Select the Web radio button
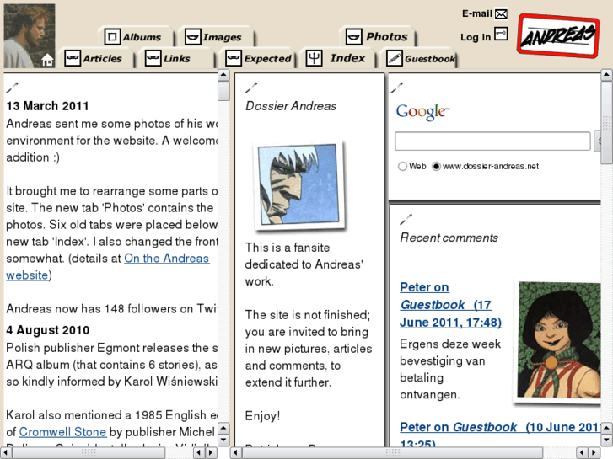Image resolution: width=613 pixels, height=459 pixels. 402,167
